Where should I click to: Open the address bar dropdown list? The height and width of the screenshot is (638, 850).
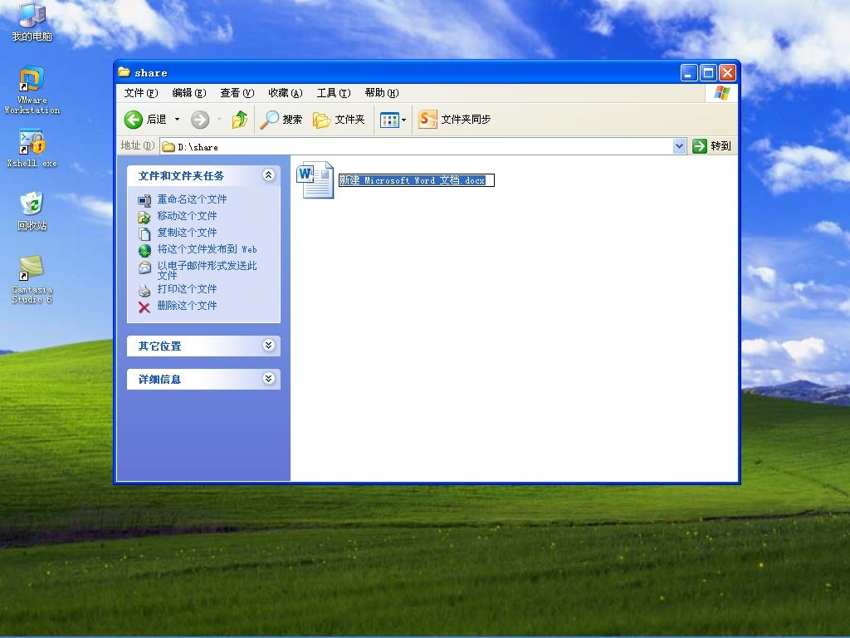click(679, 146)
